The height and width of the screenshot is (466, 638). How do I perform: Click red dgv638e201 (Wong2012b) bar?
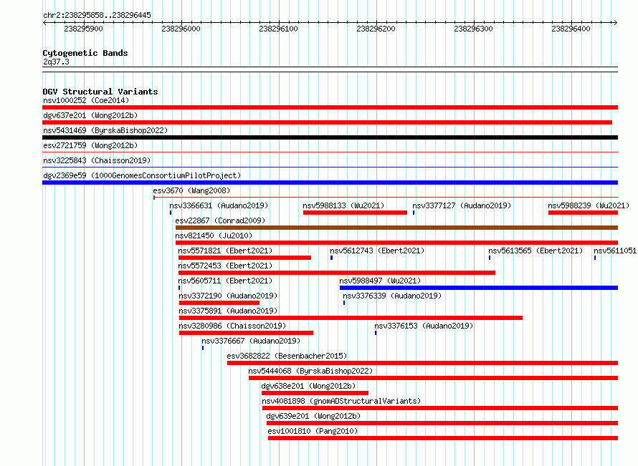point(315,393)
